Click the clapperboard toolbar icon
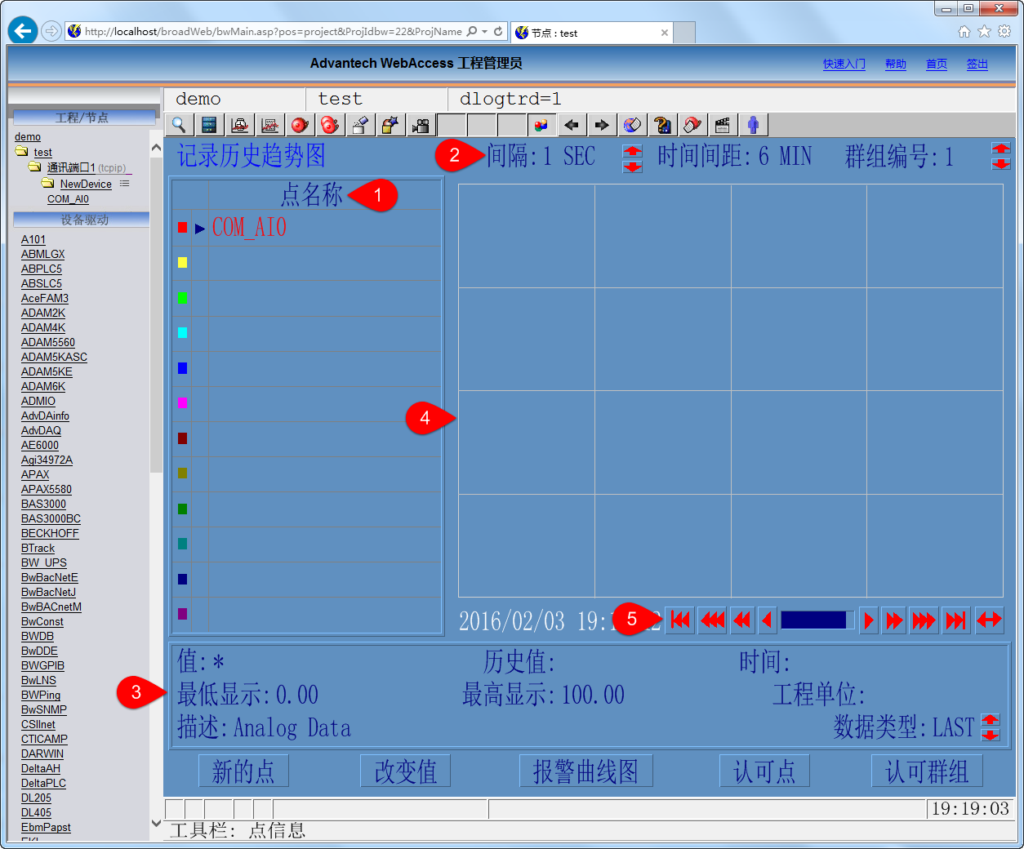The image size is (1024, 849). pos(723,125)
